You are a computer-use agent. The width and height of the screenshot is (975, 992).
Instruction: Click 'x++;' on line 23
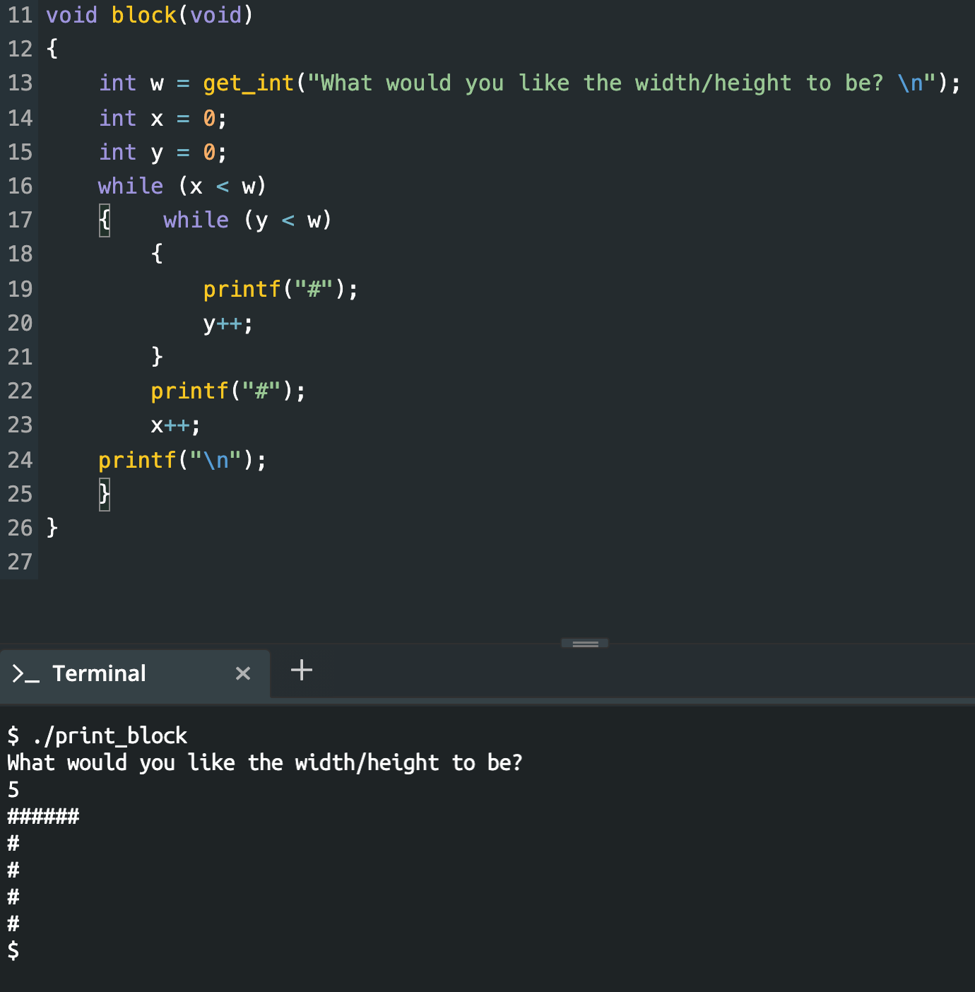click(175, 425)
